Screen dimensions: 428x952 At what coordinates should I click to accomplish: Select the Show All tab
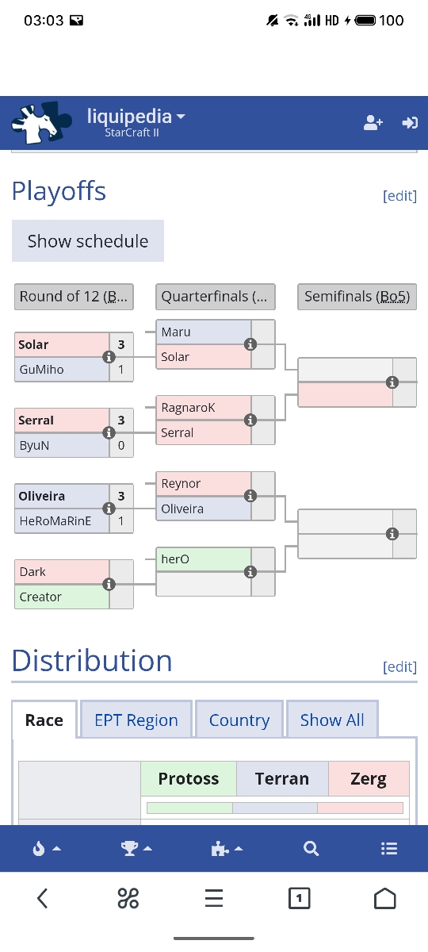[x=332, y=720]
